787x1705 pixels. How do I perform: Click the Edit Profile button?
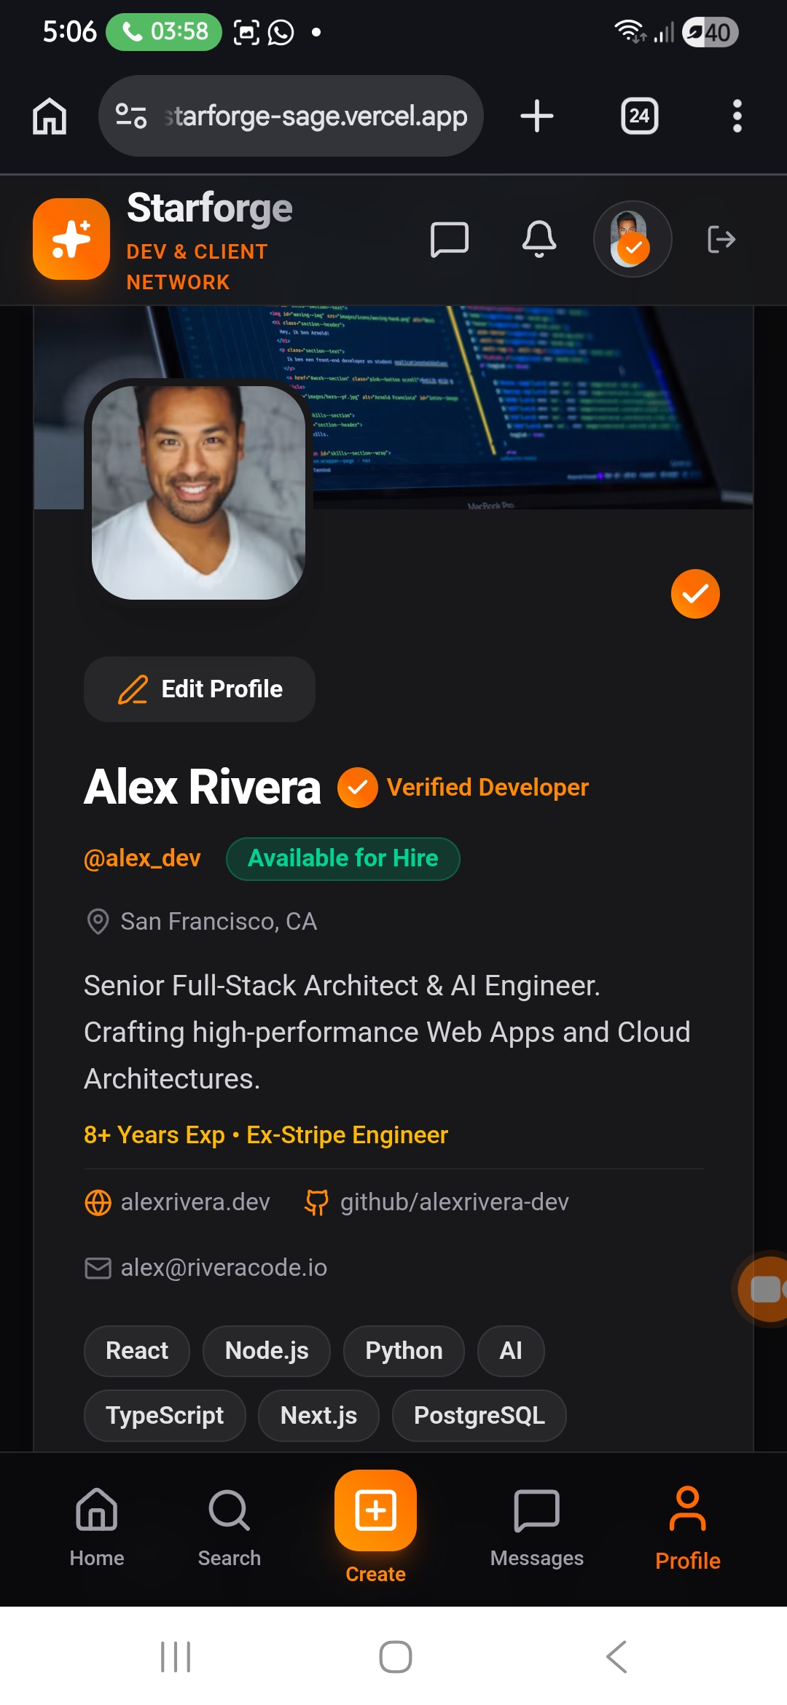click(x=200, y=689)
